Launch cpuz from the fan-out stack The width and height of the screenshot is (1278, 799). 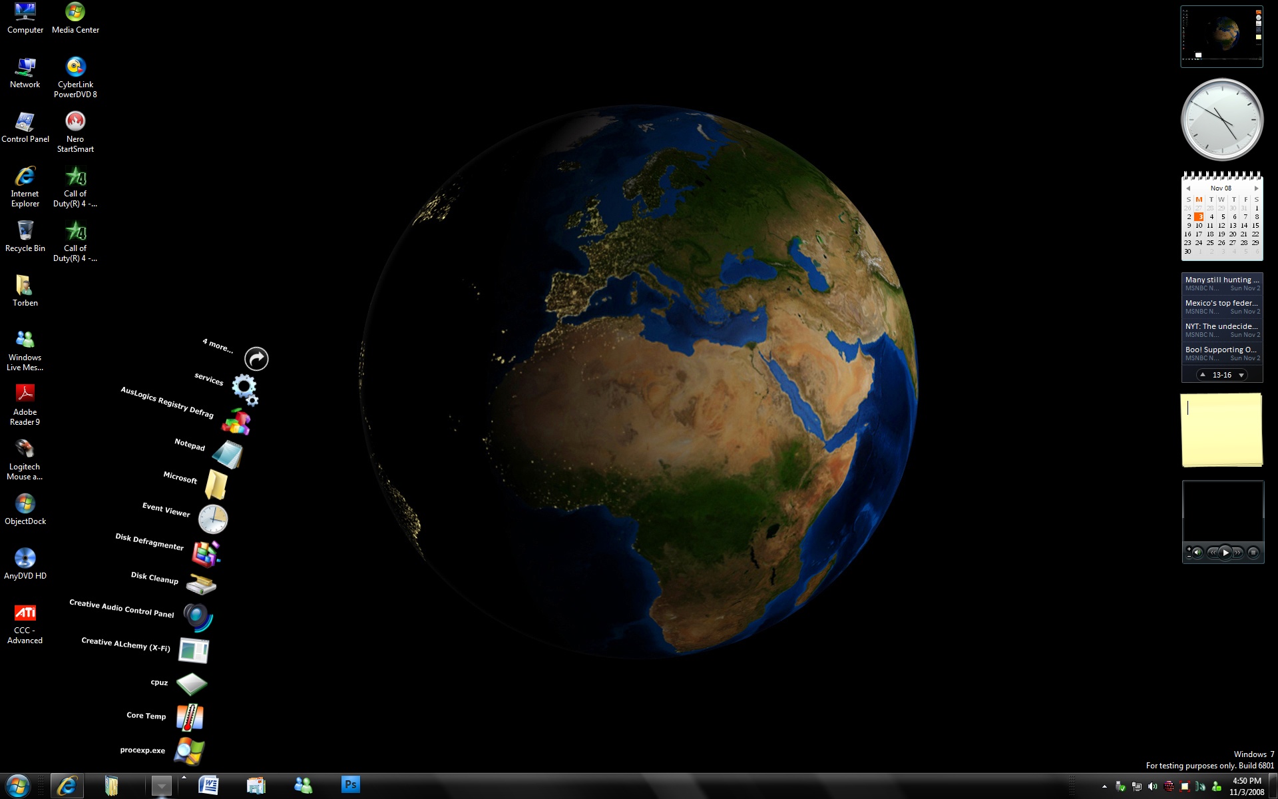click(192, 684)
